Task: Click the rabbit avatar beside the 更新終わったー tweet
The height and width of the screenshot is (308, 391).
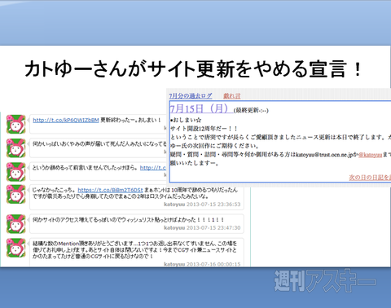Action: [16, 124]
